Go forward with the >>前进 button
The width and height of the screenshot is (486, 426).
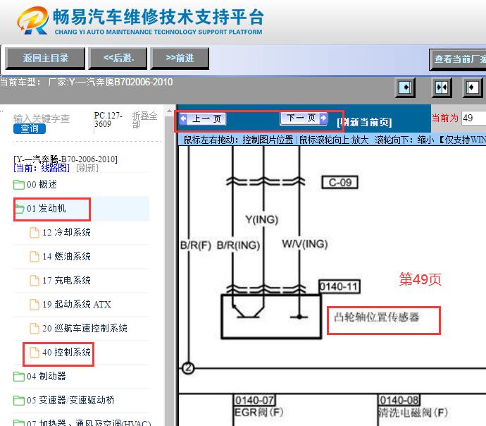coord(180,58)
